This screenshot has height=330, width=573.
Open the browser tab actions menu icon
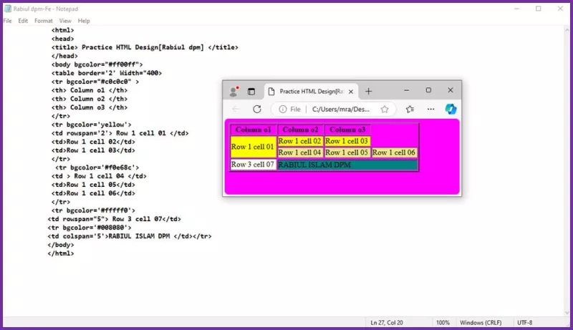tap(251, 91)
